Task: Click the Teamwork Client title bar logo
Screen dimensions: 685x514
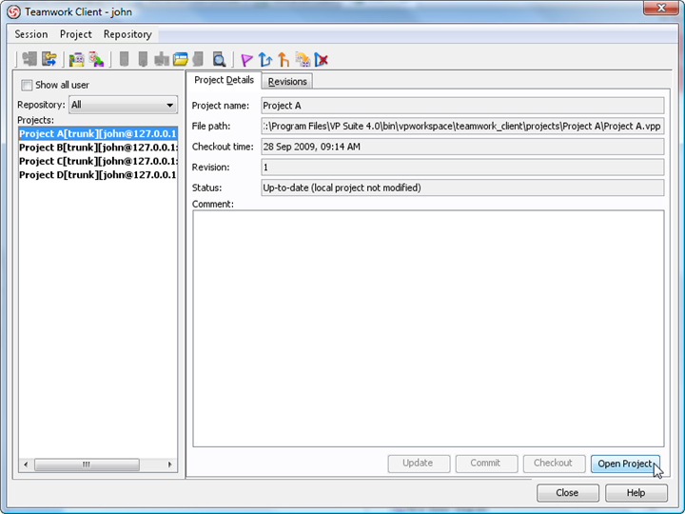Action: tap(13, 11)
